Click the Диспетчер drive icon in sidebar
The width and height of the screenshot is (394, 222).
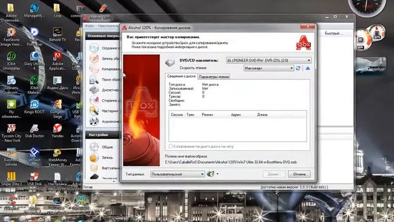click(x=94, y=90)
